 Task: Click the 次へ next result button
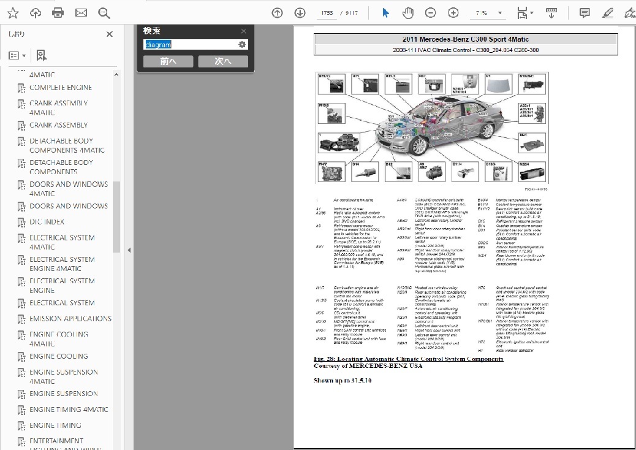click(x=223, y=61)
